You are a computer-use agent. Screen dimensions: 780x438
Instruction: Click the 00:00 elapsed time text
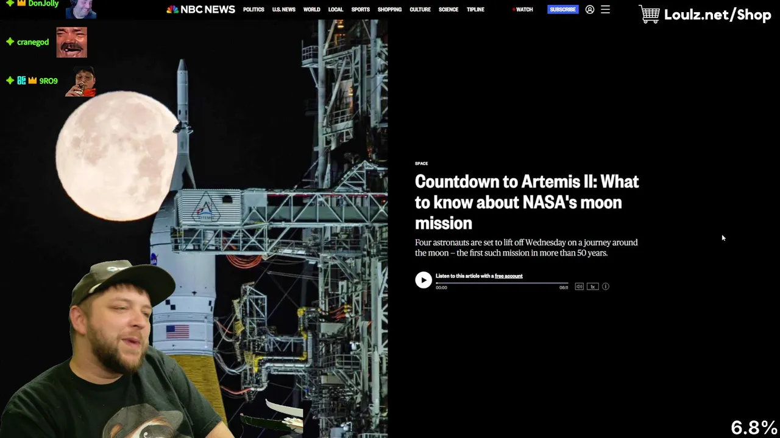(x=441, y=288)
